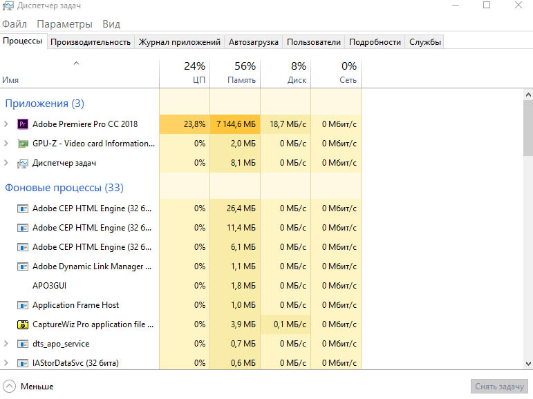Click the Adobe Premiere Pro CC icon
Viewport: 533px width, 399px height.
pos(22,124)
